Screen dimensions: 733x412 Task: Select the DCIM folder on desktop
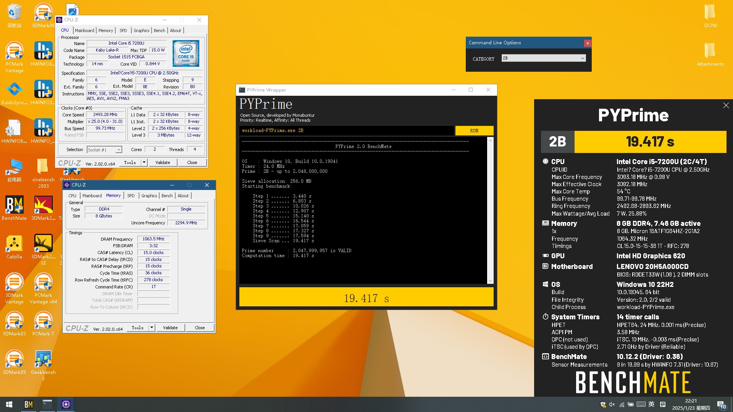click(710, 15)
